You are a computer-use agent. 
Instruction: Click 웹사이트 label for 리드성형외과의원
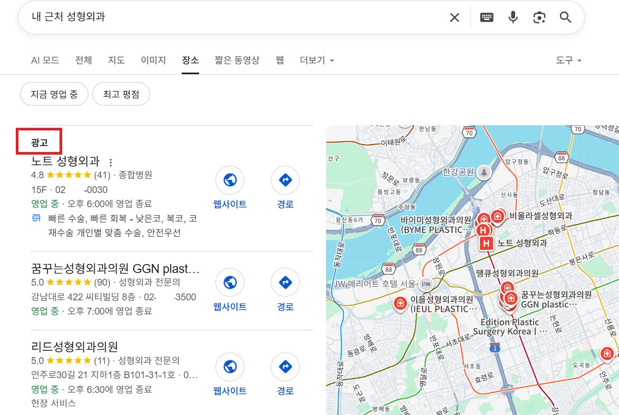(x=230, y=391)
